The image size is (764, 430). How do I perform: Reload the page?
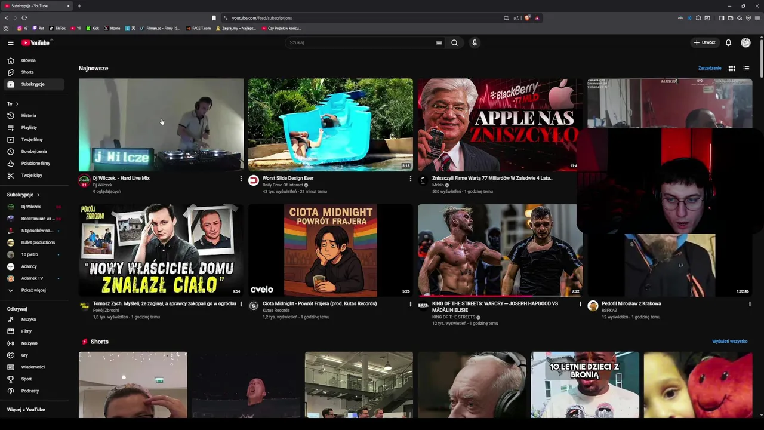pos(24,18)
